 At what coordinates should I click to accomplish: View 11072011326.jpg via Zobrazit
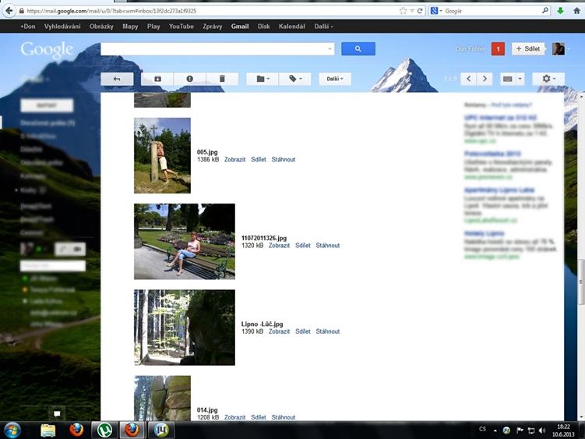(x=279, y=246)
